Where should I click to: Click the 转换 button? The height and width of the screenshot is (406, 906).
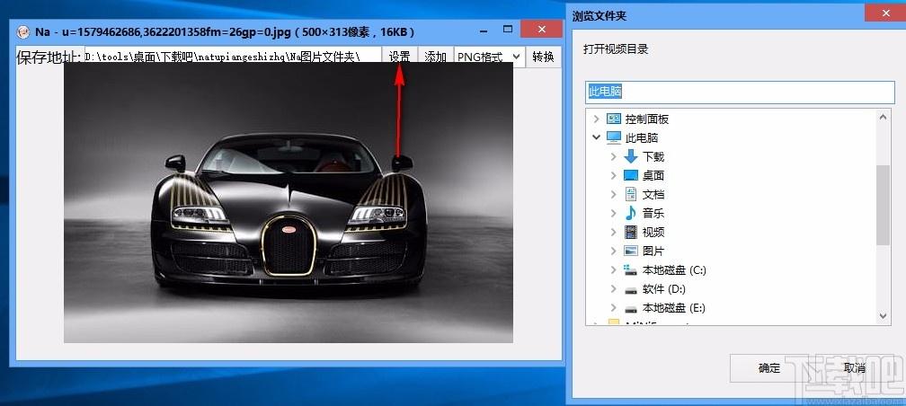coord(543,57)
